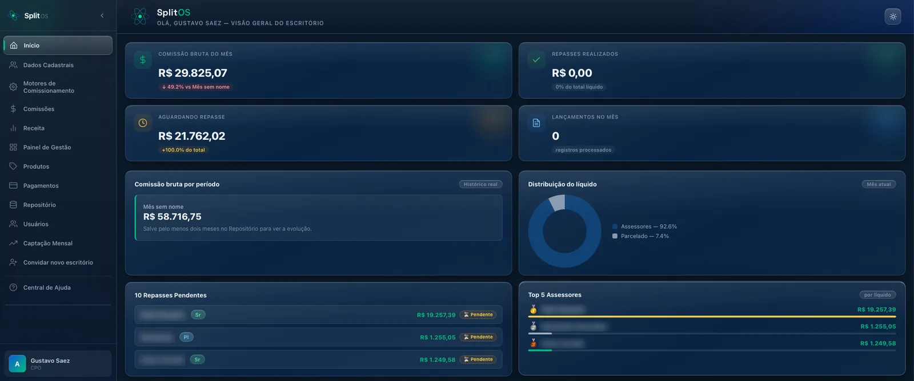Click Pendente status on R$ 1.255,05 row
Image resolution: width=914 pixels, height=381 pixels.
478,337
